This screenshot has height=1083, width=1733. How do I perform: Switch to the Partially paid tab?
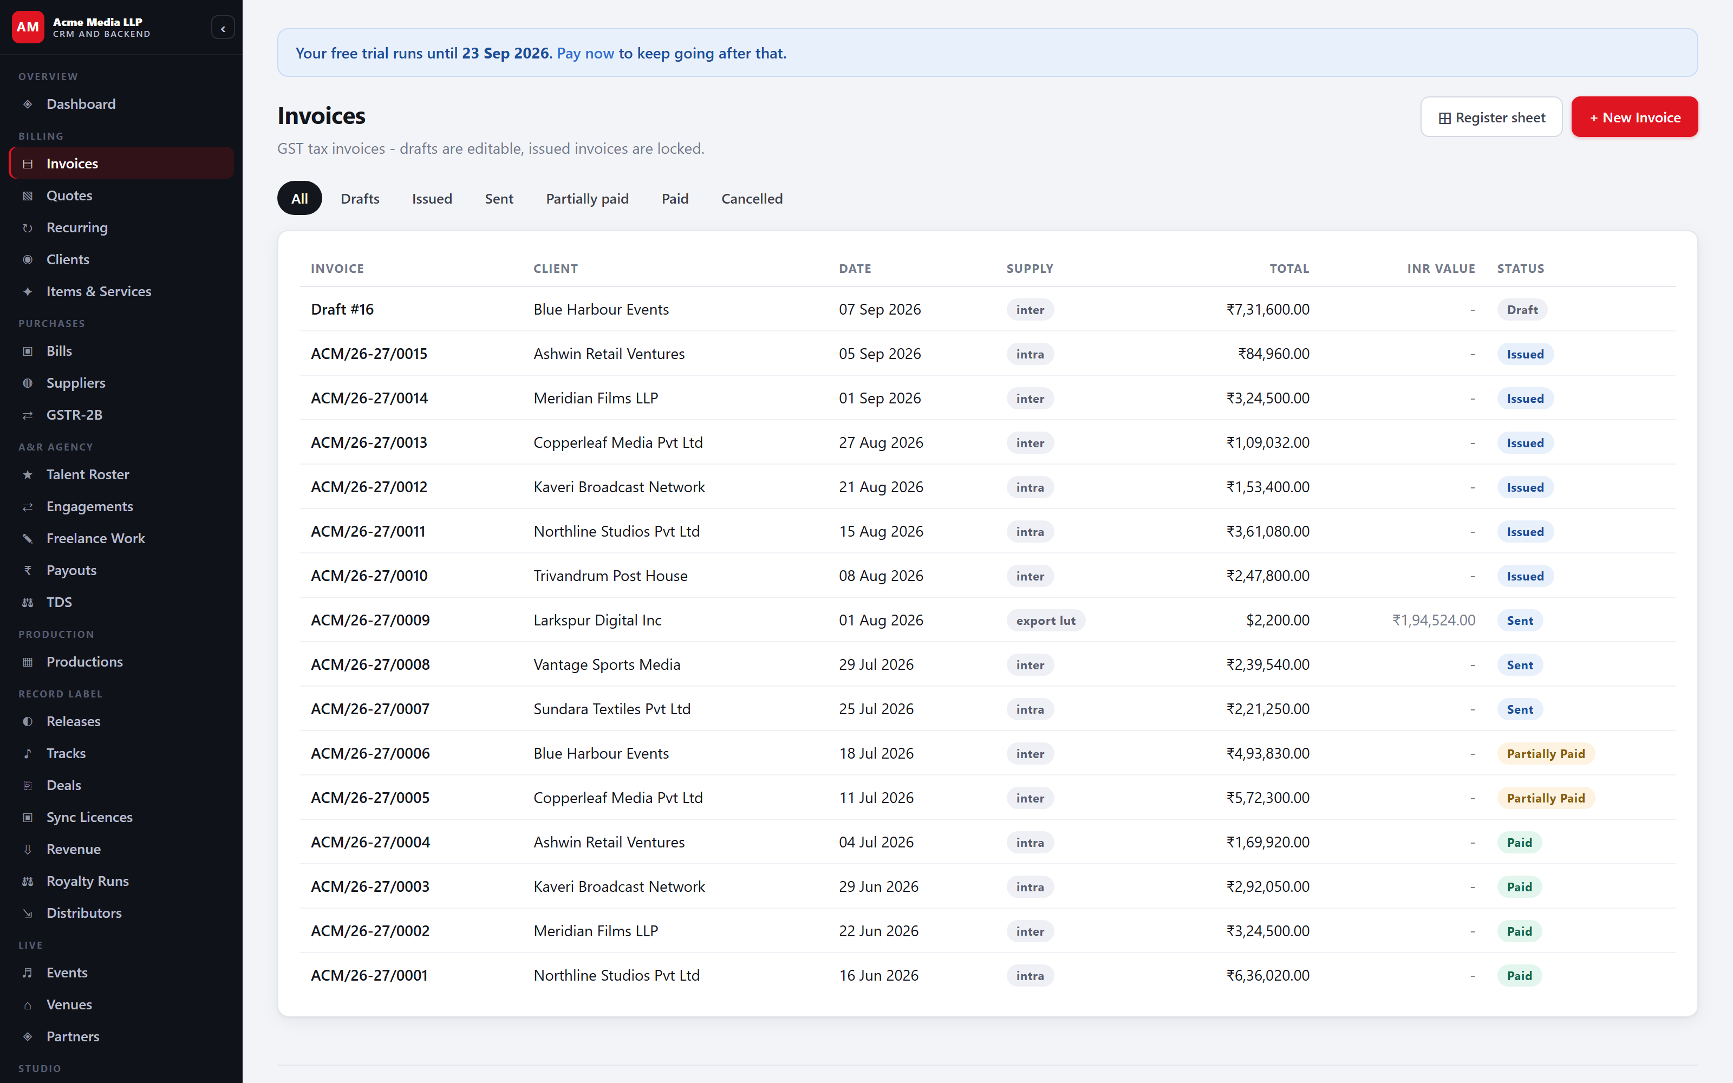(587, 198)
